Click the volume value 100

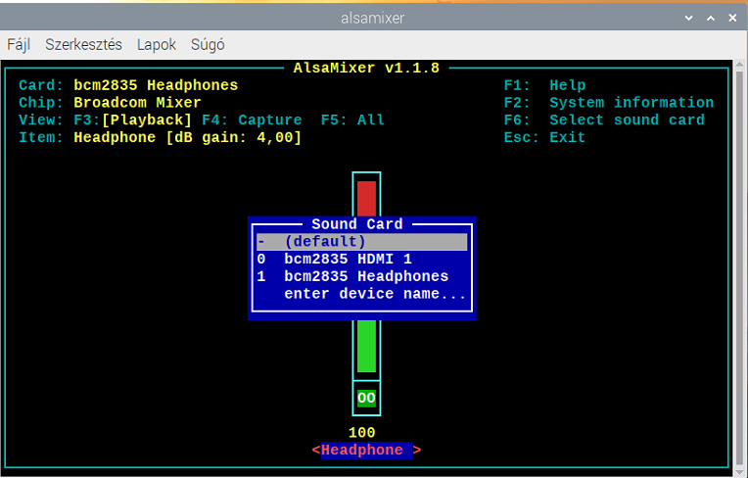coord(361,433)
